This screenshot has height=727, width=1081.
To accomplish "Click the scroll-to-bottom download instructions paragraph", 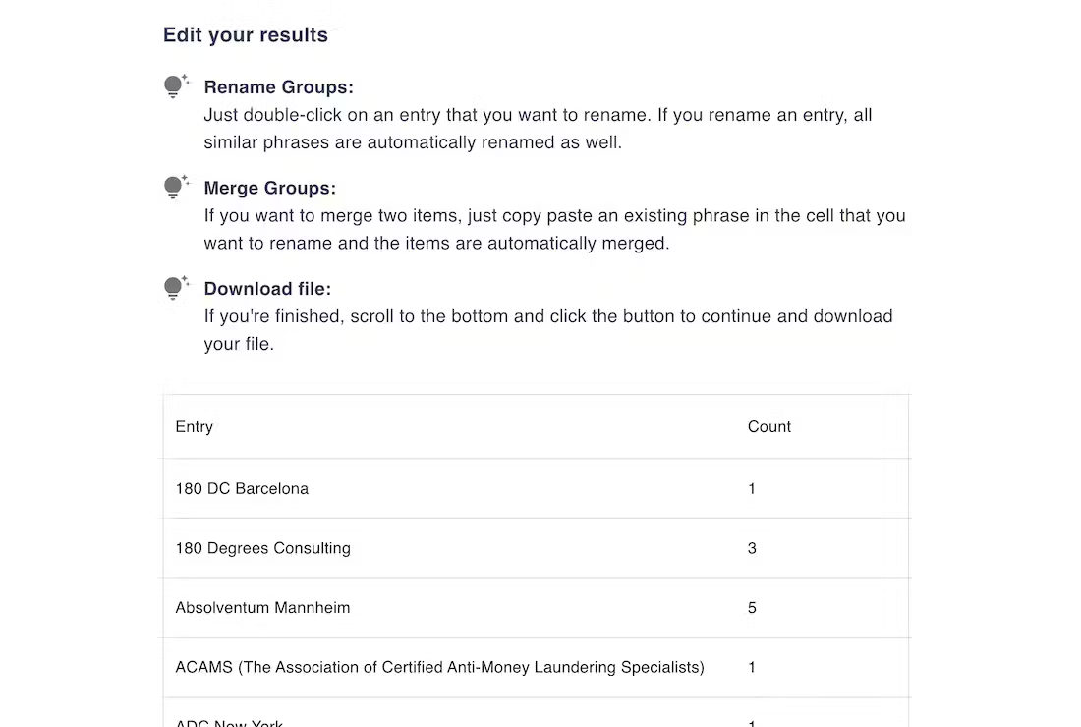I will tap(548, 330).
